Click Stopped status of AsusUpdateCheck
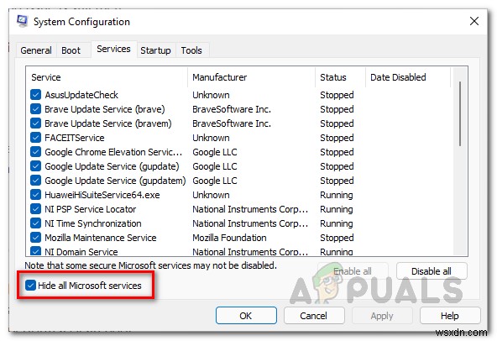497x341 pixels. pos(337,95)
